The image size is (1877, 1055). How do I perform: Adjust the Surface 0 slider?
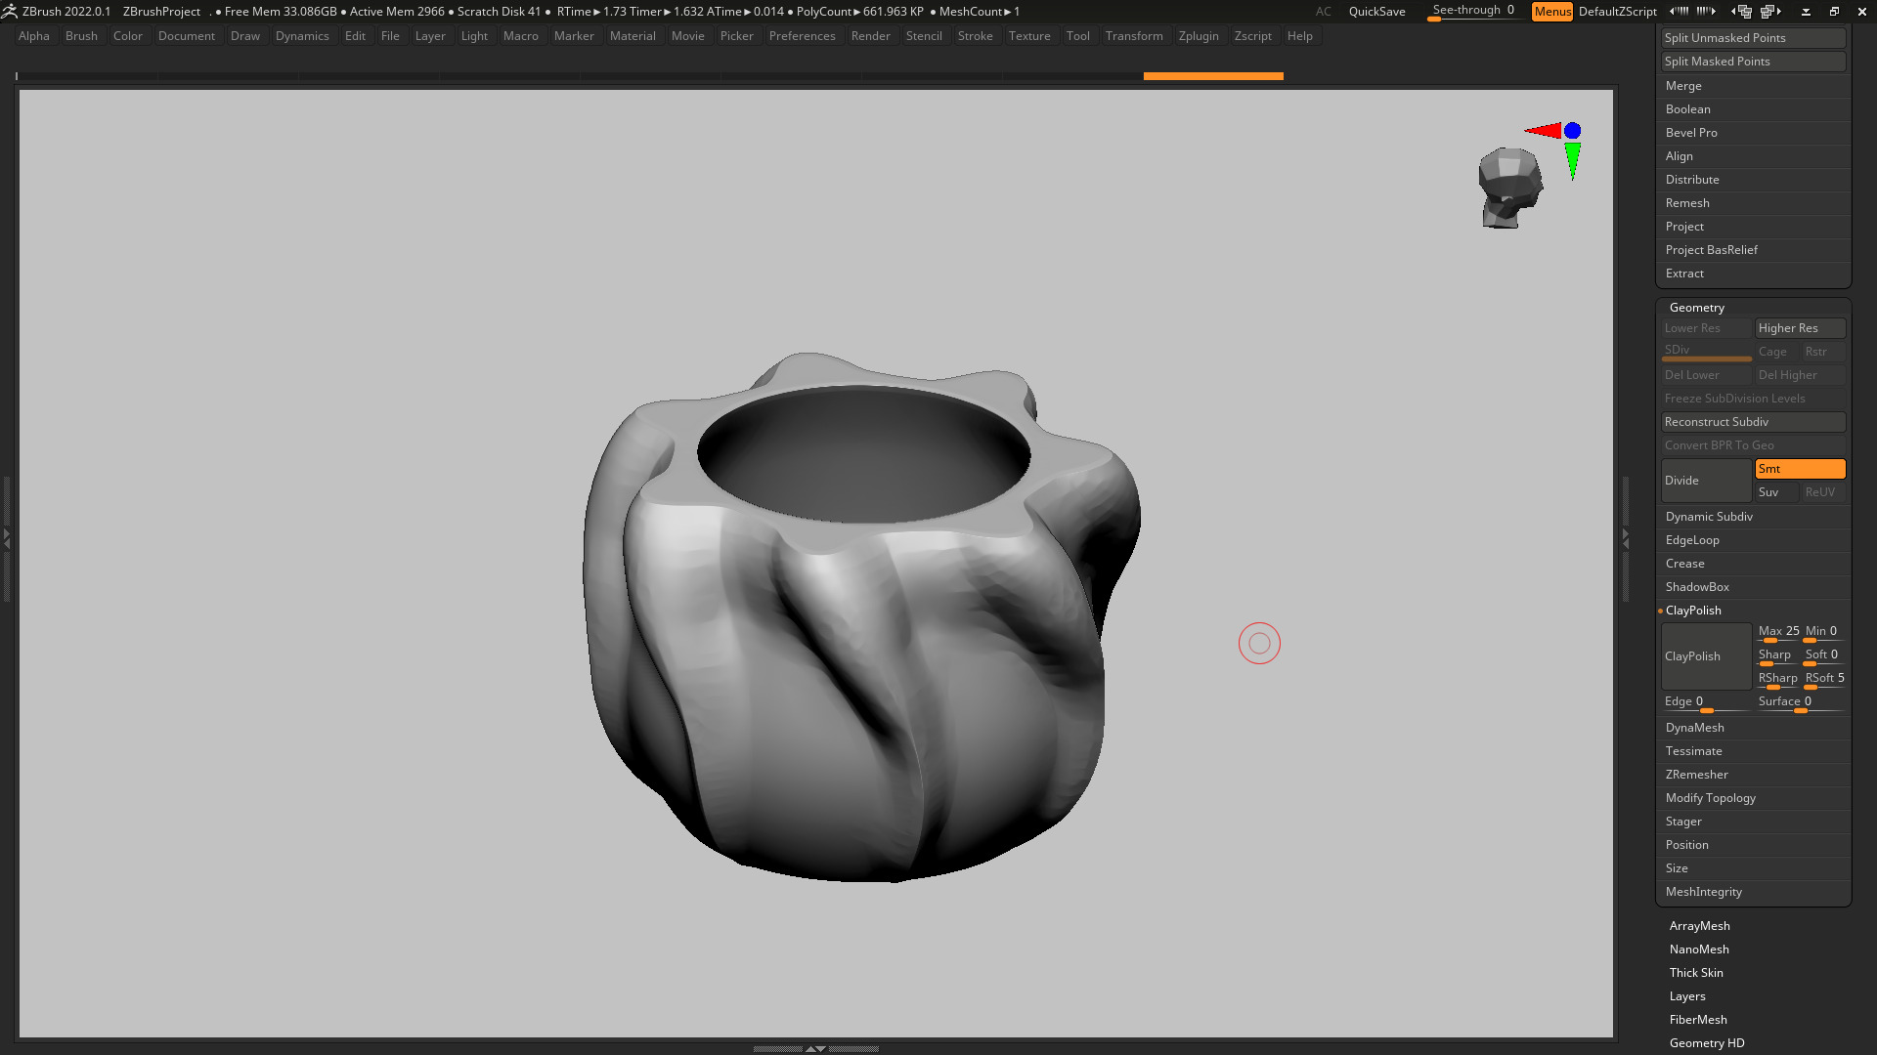1800,703
